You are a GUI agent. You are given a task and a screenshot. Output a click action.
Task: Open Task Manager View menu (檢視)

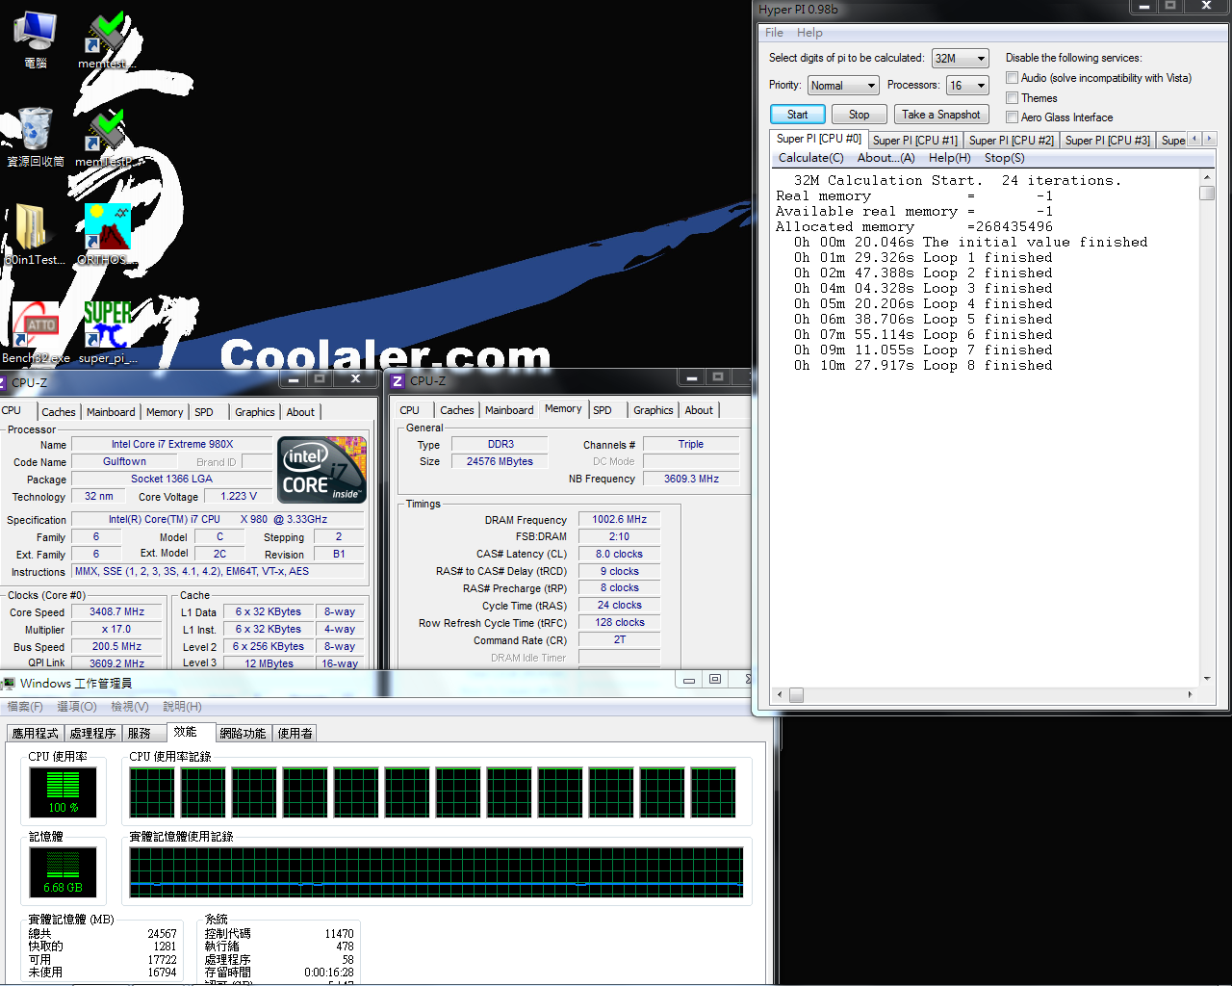click(x=130, y=707)
